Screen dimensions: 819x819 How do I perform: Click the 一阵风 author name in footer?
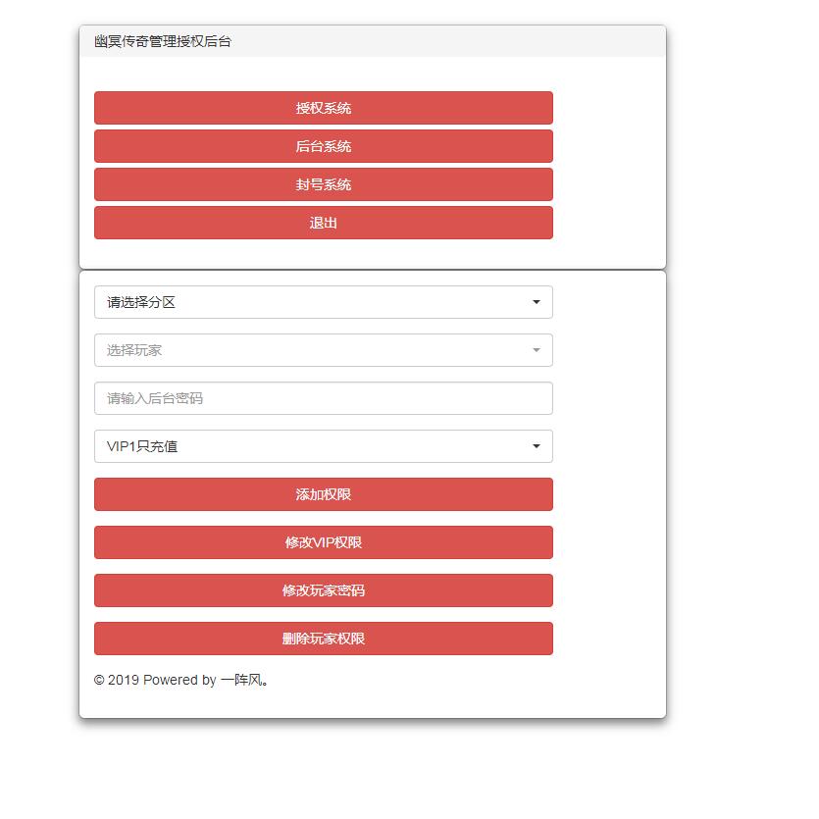pos(241,680)
